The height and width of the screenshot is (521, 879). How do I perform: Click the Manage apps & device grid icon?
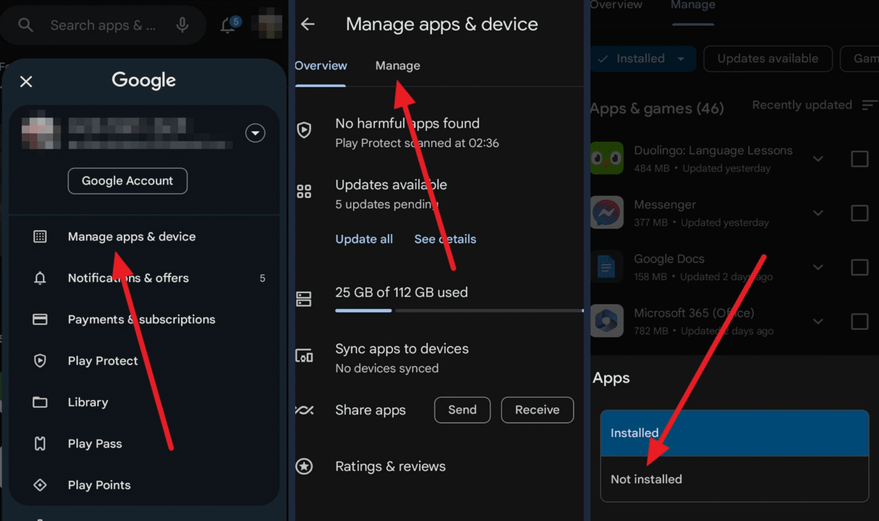click(40, 236)
